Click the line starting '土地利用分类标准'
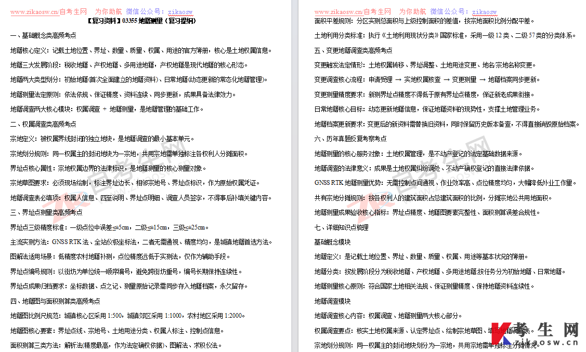The height and width of the screenshot is (352, 586). click(x=445, y=35)
